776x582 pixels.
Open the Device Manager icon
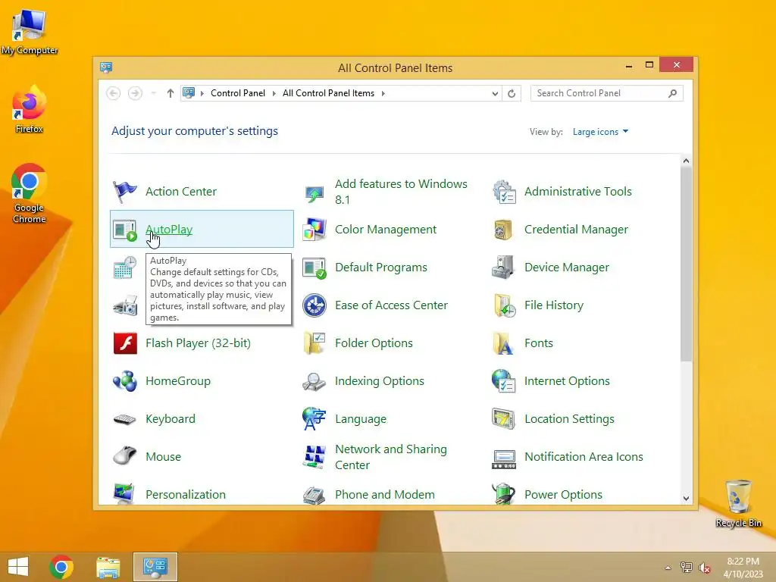[504, 268]
